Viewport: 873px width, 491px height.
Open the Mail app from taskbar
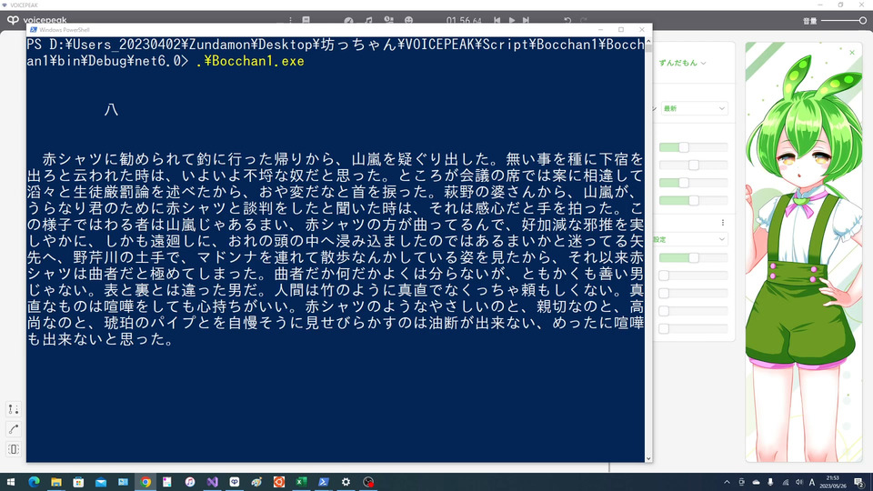pyautogui.click(x=101, y=482)
